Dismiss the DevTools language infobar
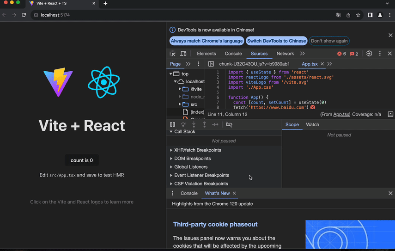Viewport: 395px width, 251px height. click(x=390, y=35)
